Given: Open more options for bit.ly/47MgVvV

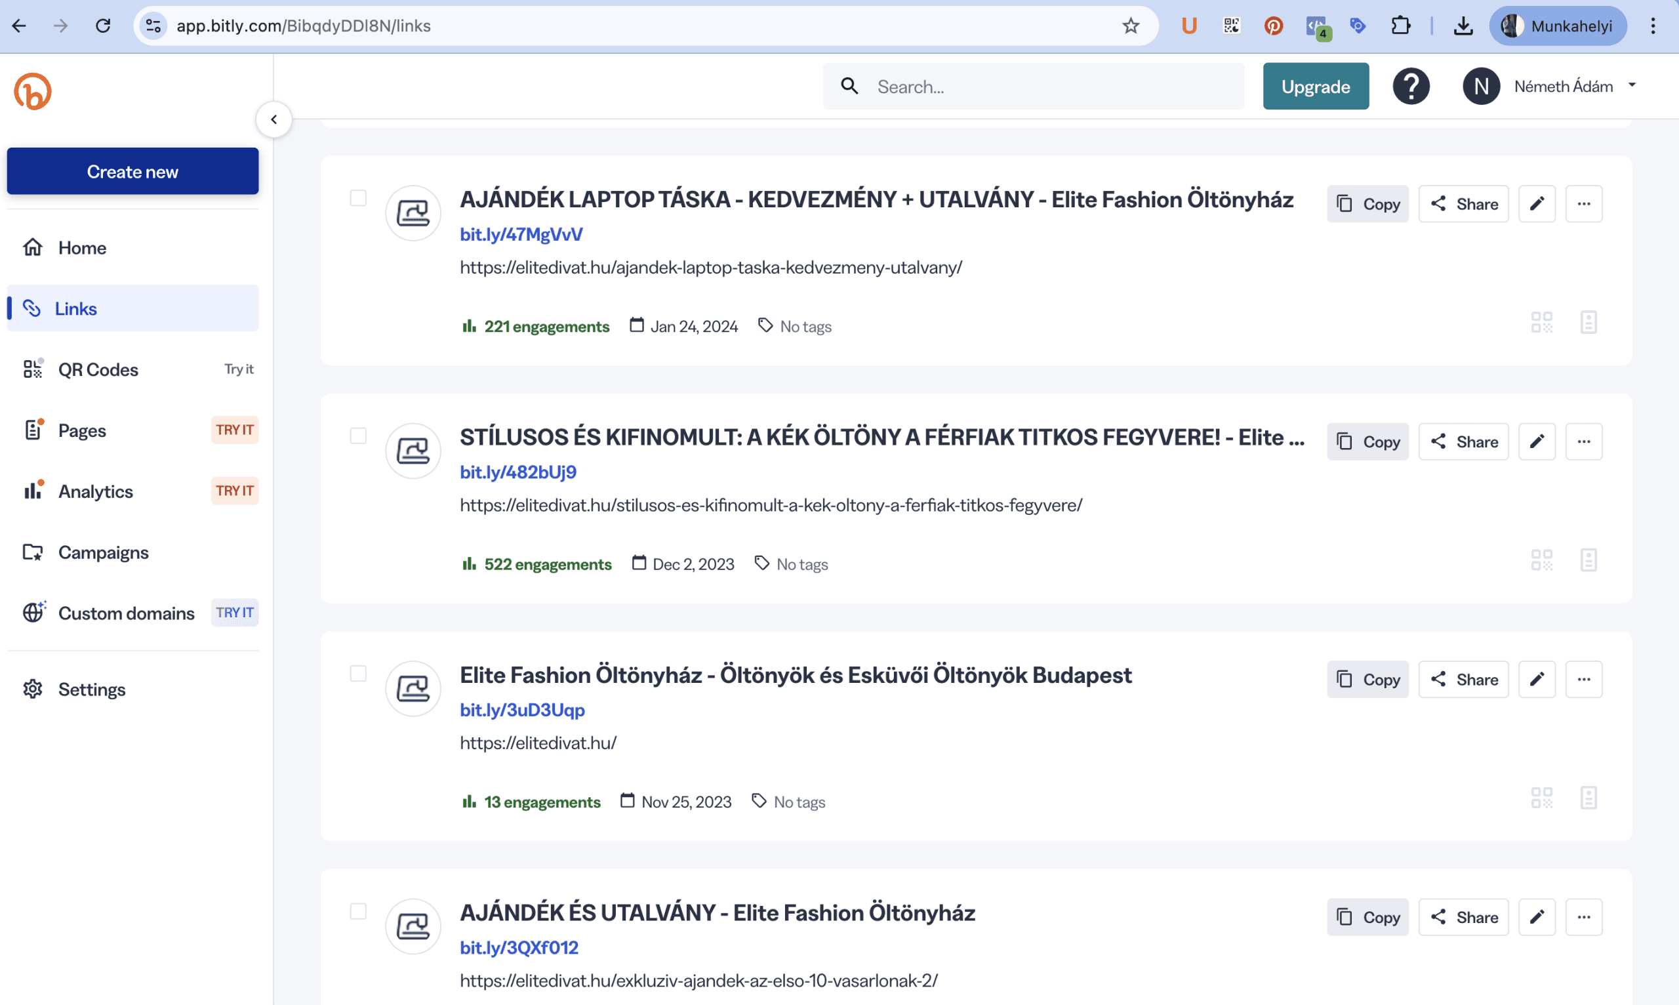Looking at the screenshot, I should coord(1583,204).
